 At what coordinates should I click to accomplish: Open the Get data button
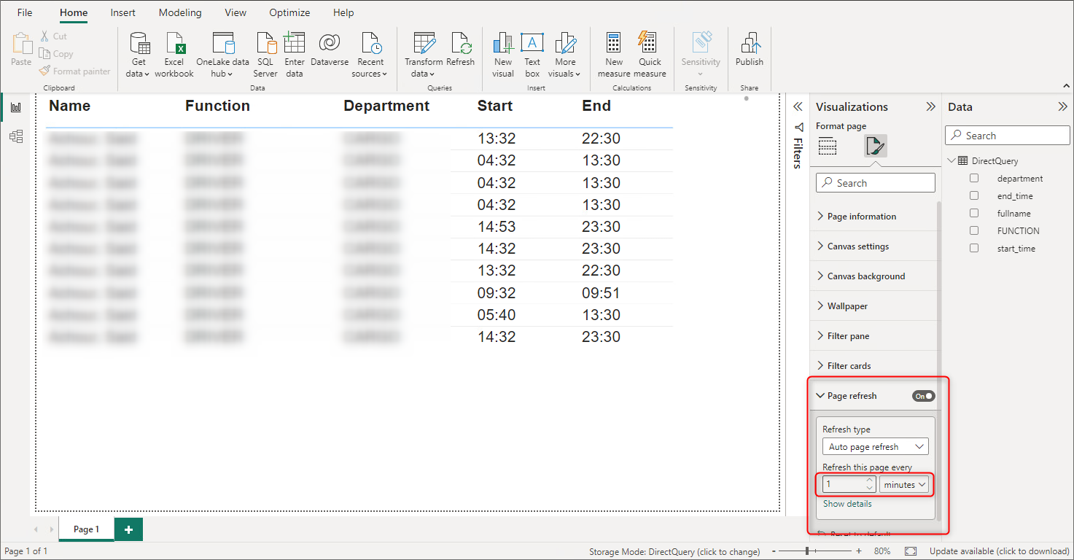coord(138,55)
